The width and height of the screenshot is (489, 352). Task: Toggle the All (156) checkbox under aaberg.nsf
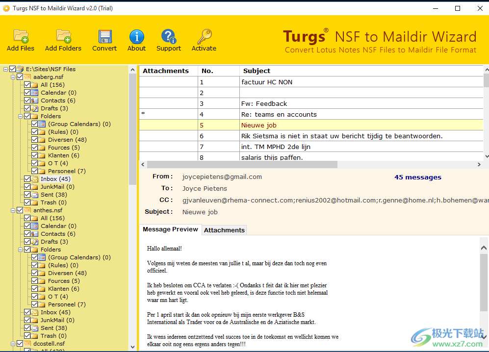pos(27,85)
